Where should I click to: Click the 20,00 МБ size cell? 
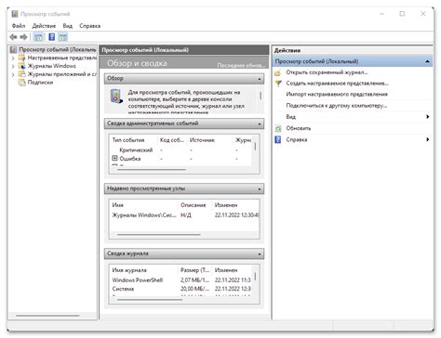pyautogui.click(x=194, y=289)
